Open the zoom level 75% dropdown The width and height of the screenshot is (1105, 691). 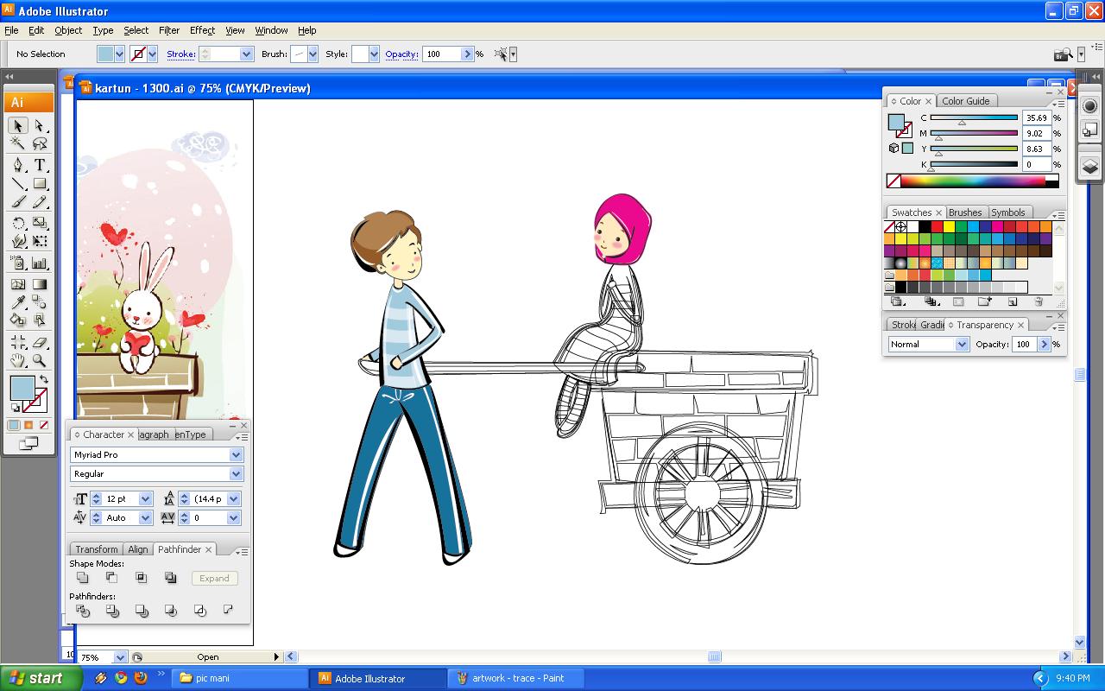pos(120,657)
